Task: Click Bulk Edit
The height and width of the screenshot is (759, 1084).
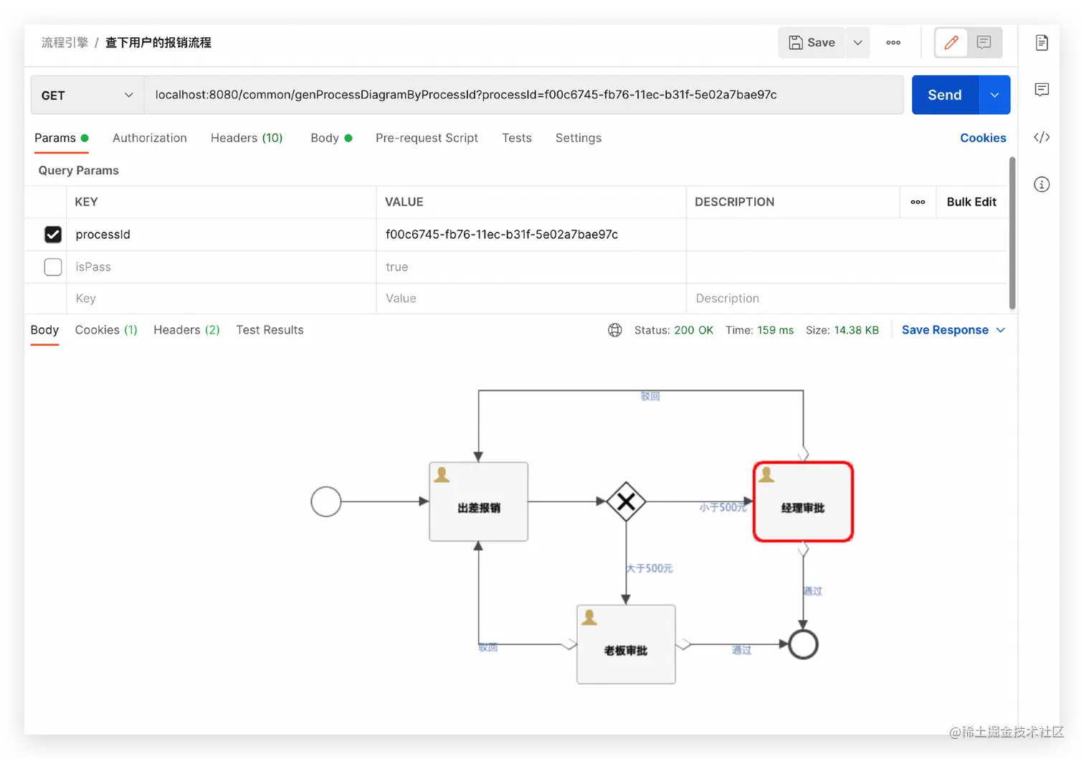Action: (x=971, y=202)
